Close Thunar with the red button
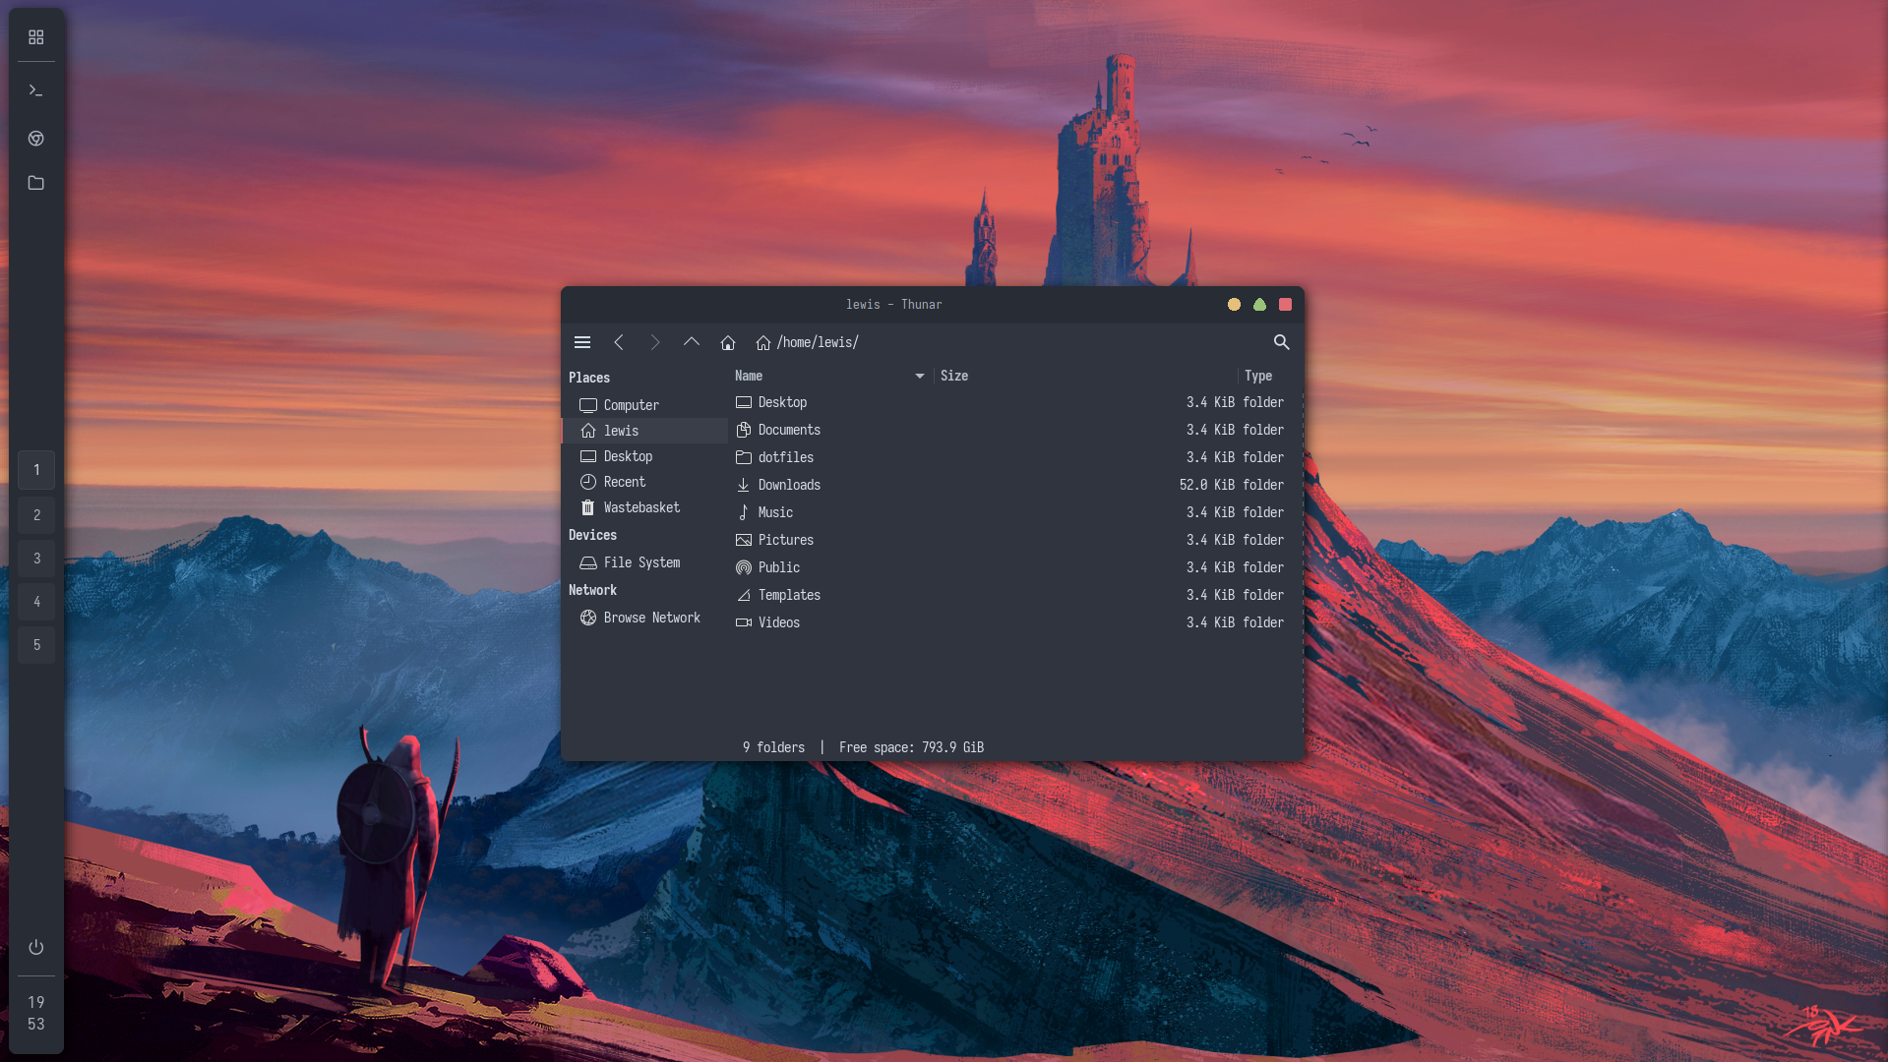This screenshot has height=1062, width=1888. point(1285,305)
